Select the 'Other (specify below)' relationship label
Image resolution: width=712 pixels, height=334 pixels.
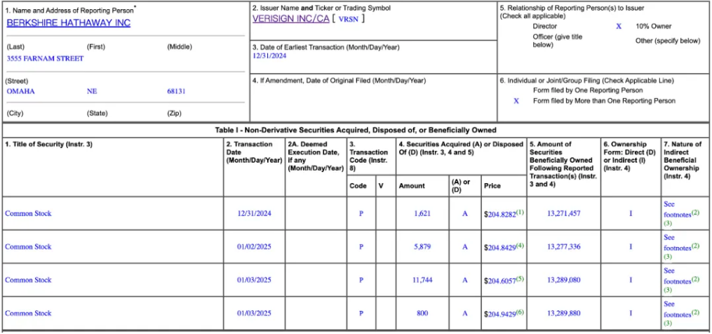pyautogui.click(x=668, y=41)
